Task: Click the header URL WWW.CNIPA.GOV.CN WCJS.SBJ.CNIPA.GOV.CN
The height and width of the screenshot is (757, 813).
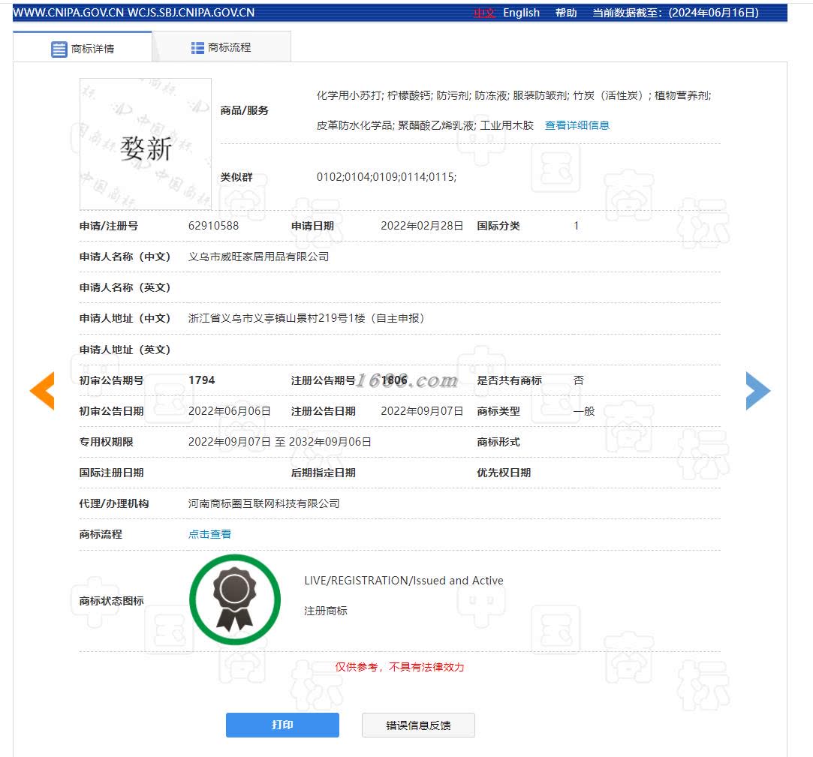Action: click(x=134, y=13)
